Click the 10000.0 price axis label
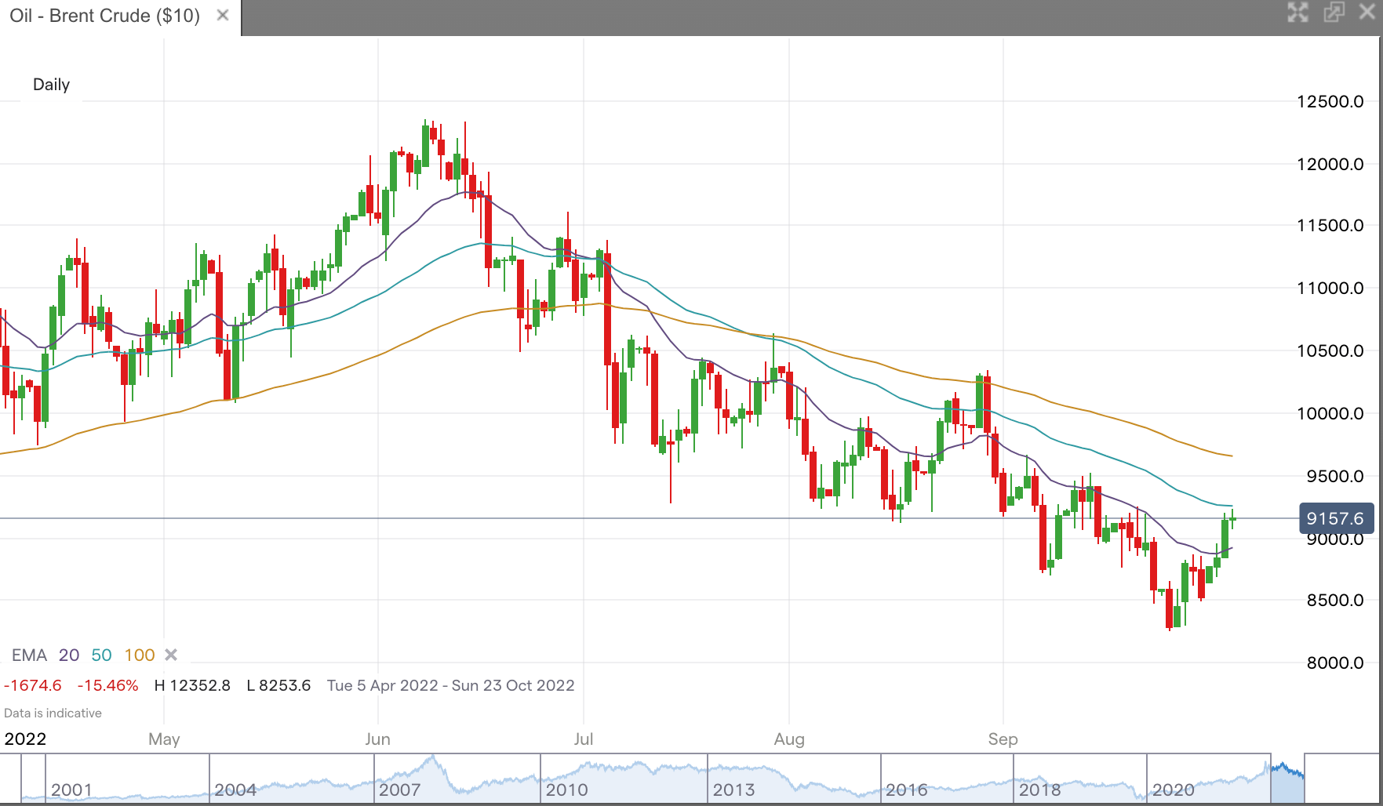1383x806 pixels. point(1330,413)
